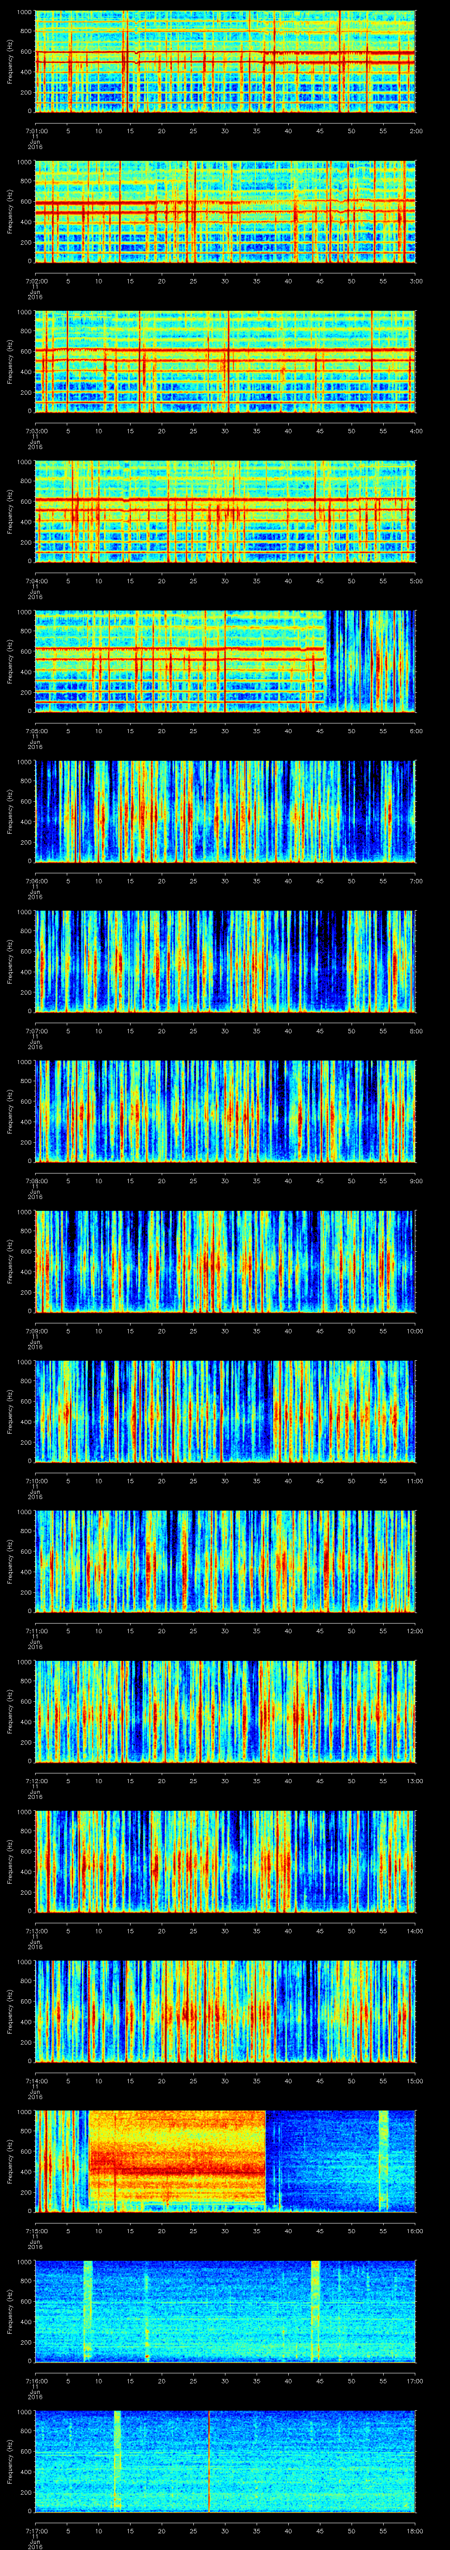
Task: Click the 7:13:00 time label
Action: pyautogui.click(x=36, y=1930)
